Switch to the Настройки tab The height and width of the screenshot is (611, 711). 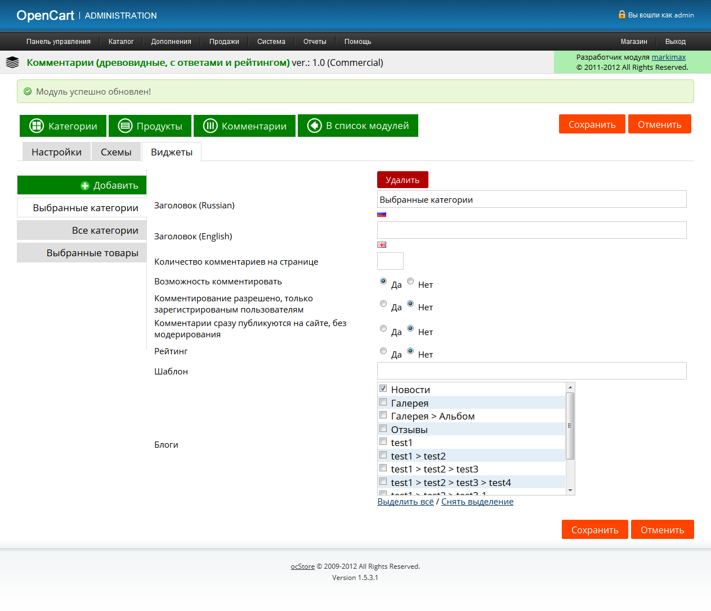click(56, 152)
